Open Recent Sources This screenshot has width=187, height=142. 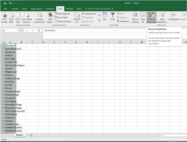63,21
